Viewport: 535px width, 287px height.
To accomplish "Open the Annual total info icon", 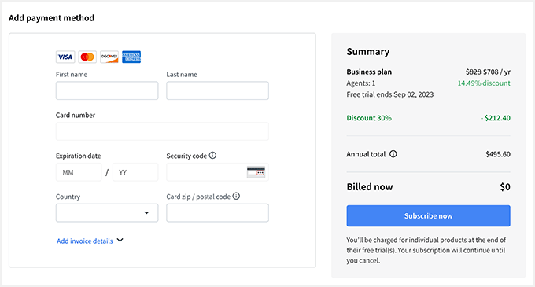I will point(393,154).
